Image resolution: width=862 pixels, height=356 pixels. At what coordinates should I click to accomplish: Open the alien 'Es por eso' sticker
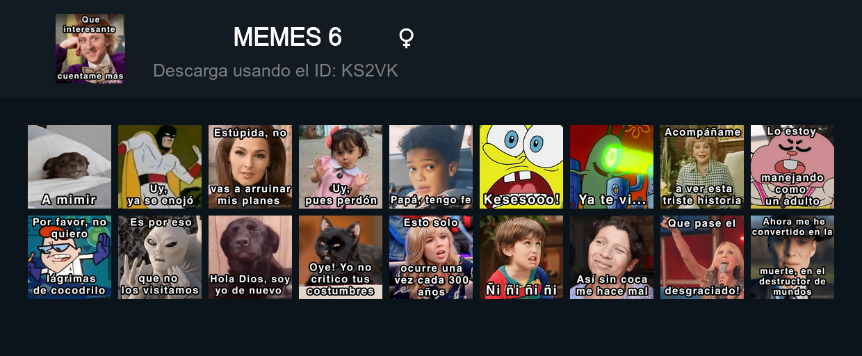coord(160,257)
